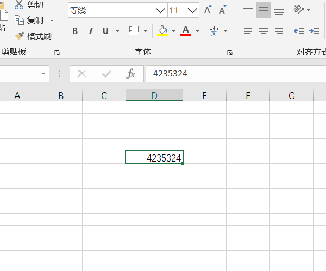Toggle Italic formatting
This screenshot has height=271, width=326.
point(91,31)
